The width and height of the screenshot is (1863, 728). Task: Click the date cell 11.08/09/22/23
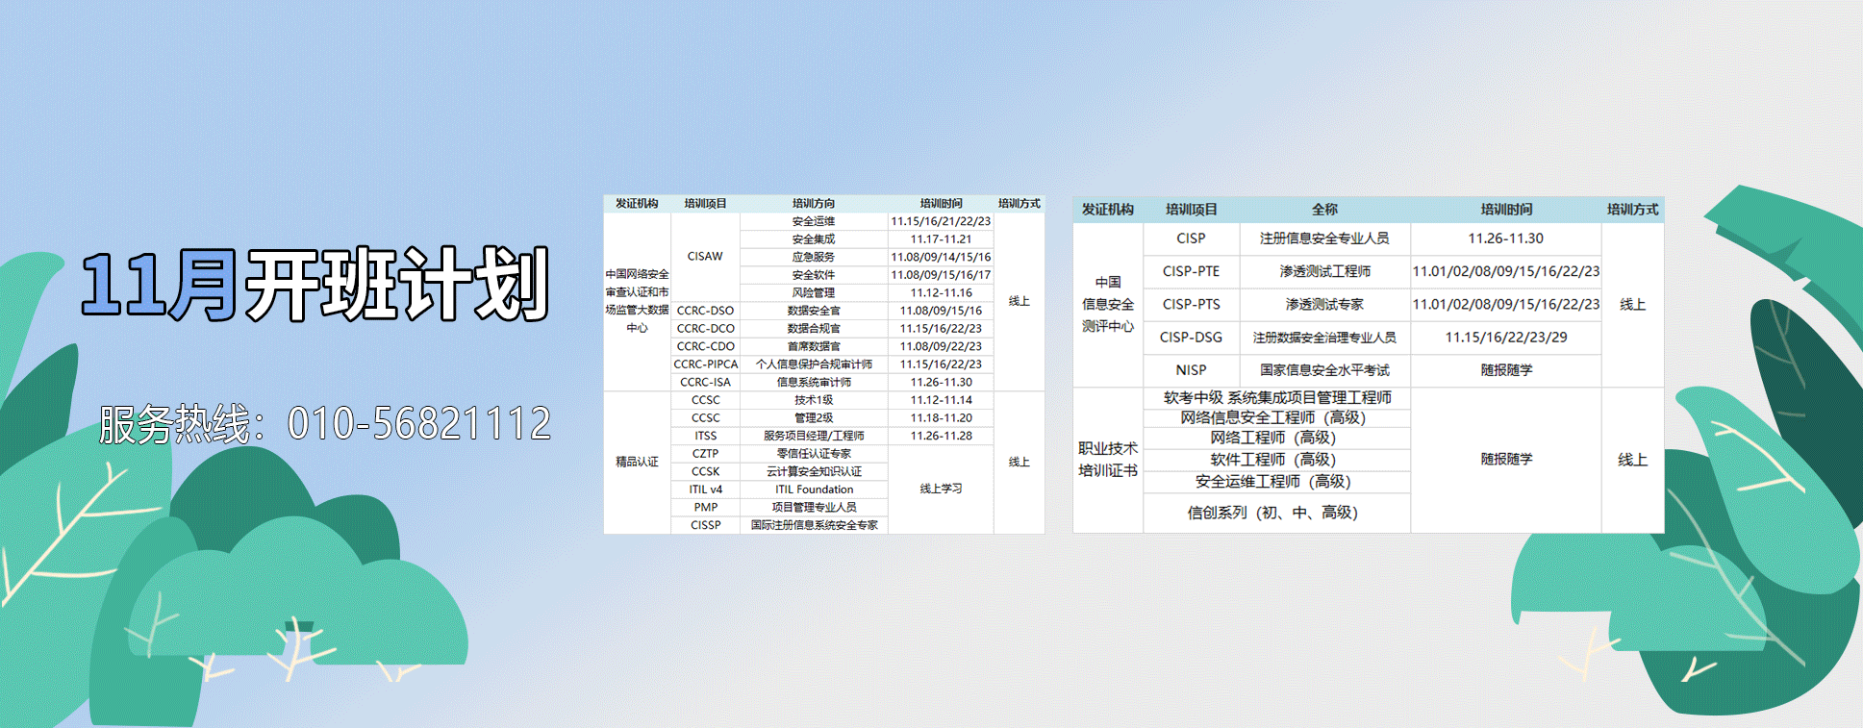coord(941,346)
